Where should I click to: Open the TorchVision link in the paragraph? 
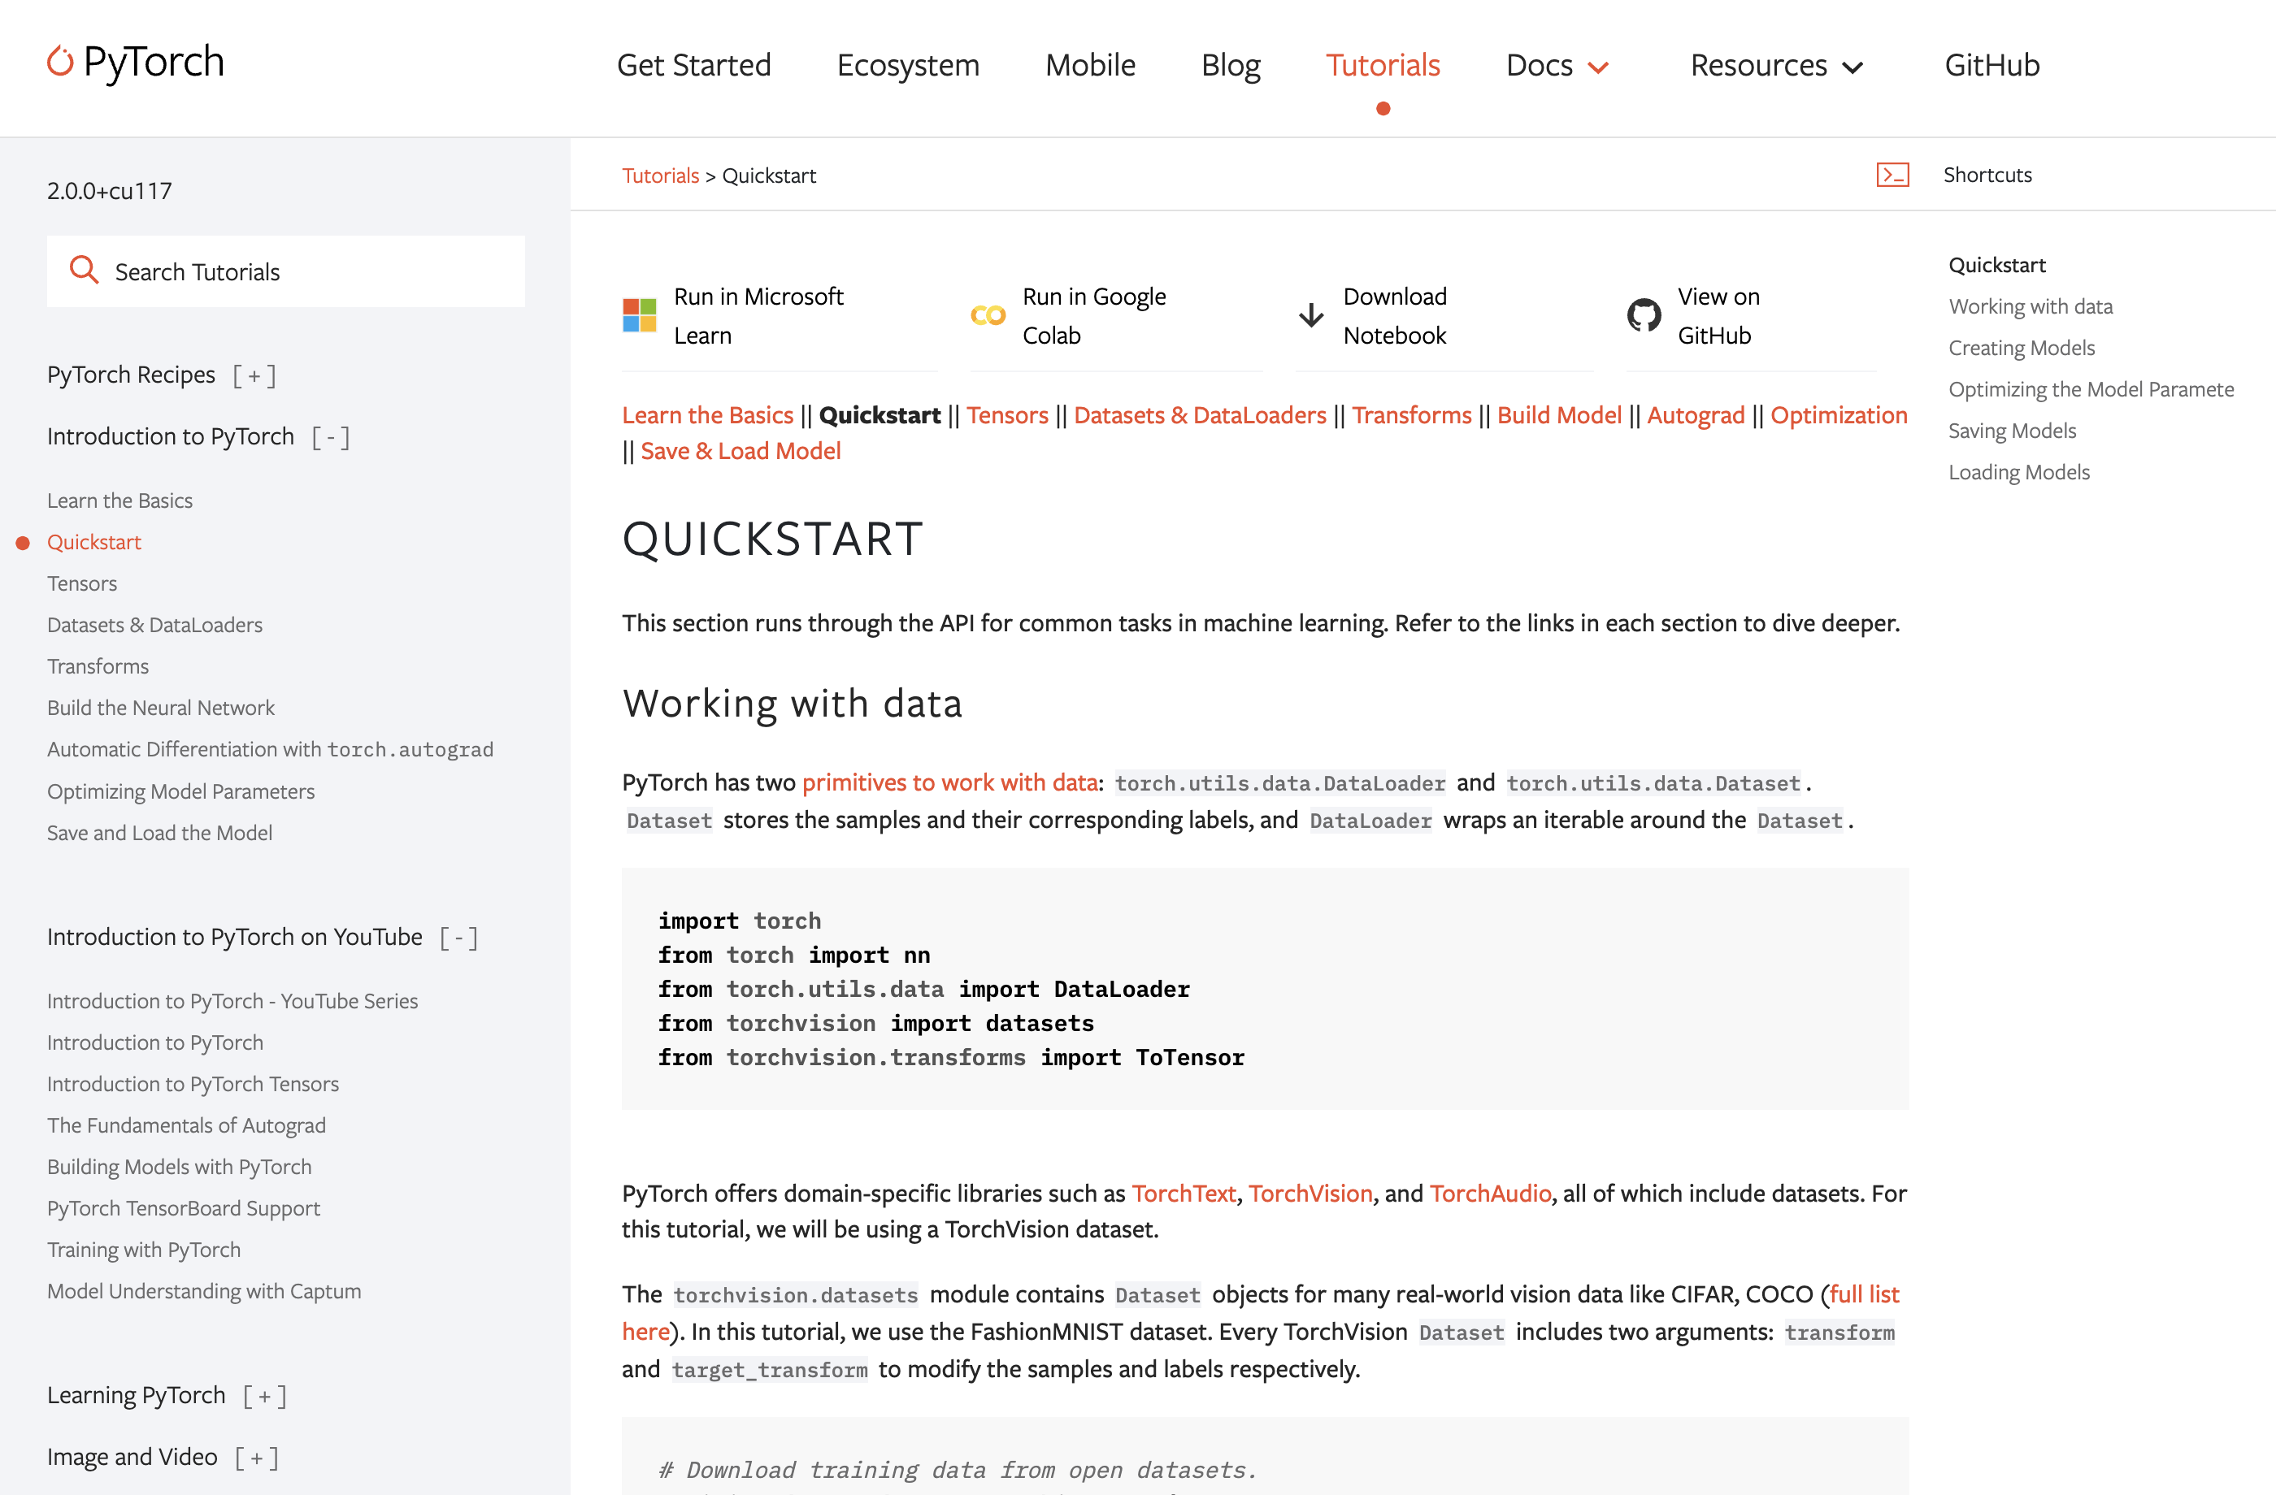pyautogui.click(x=1310, y=1193)
